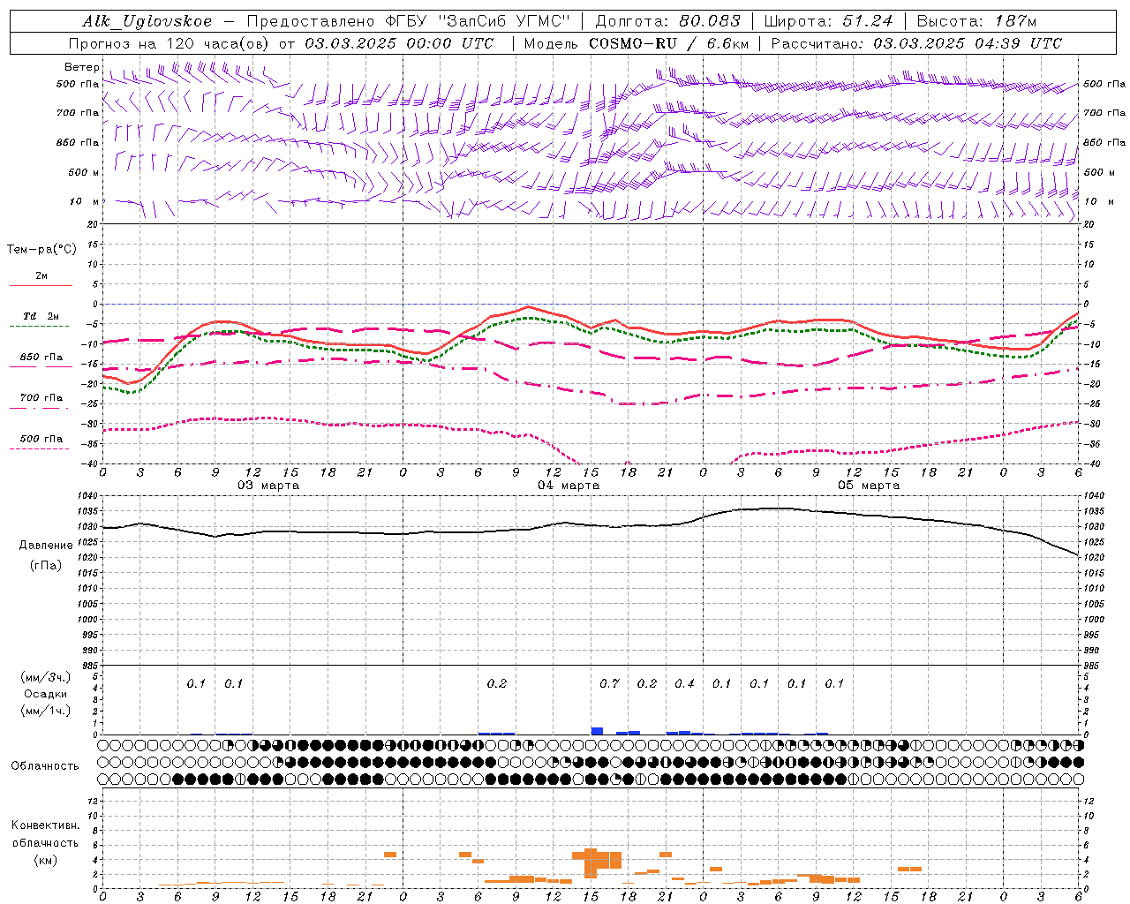The width and height of the screenshot is (1130, 904).
Task: Click the "Конвективн." label
Action: [x=45, y=825]
